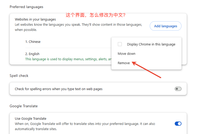This screenshot has height=134, width=219.
Task: Turn off the Use Google Translate switch
Action: 178,124
